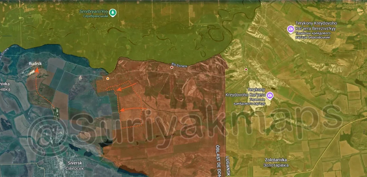Click the green Serebryans'kyy park icon
This screenshot has height=177, width=367.
[x=113, y=13]
